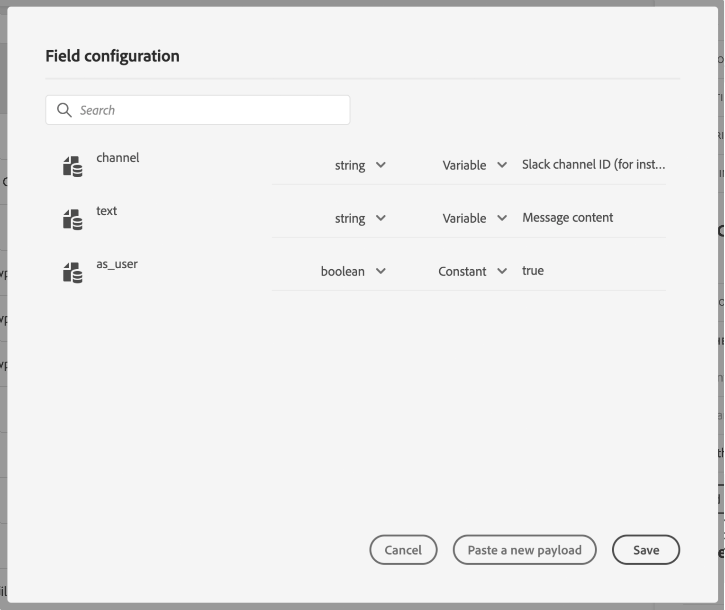The height and width of the screenshot is (610, 725).
Task: Focus the Search input field
Action: (x=208, y=110)
